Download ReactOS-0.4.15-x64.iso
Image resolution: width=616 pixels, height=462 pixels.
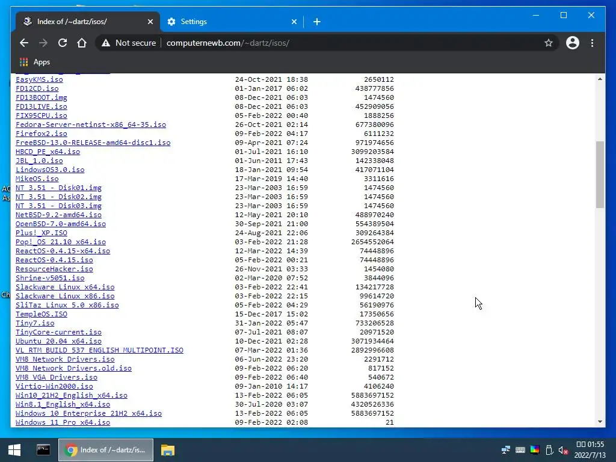tap(63, 251)
